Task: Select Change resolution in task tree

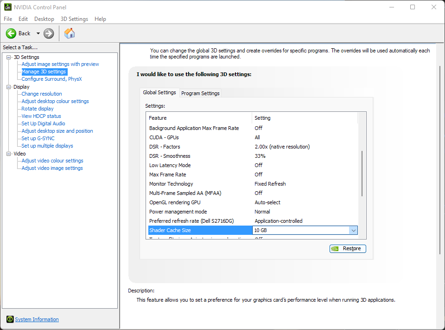Action: pos(42,94)
